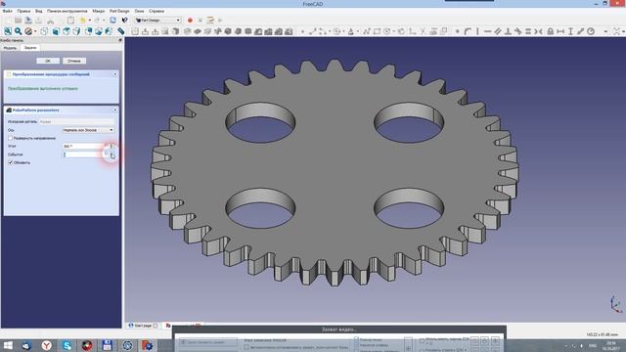Collapse the transformation messages panel
This screenshot has width=626, height=352.
coord(115,74)
